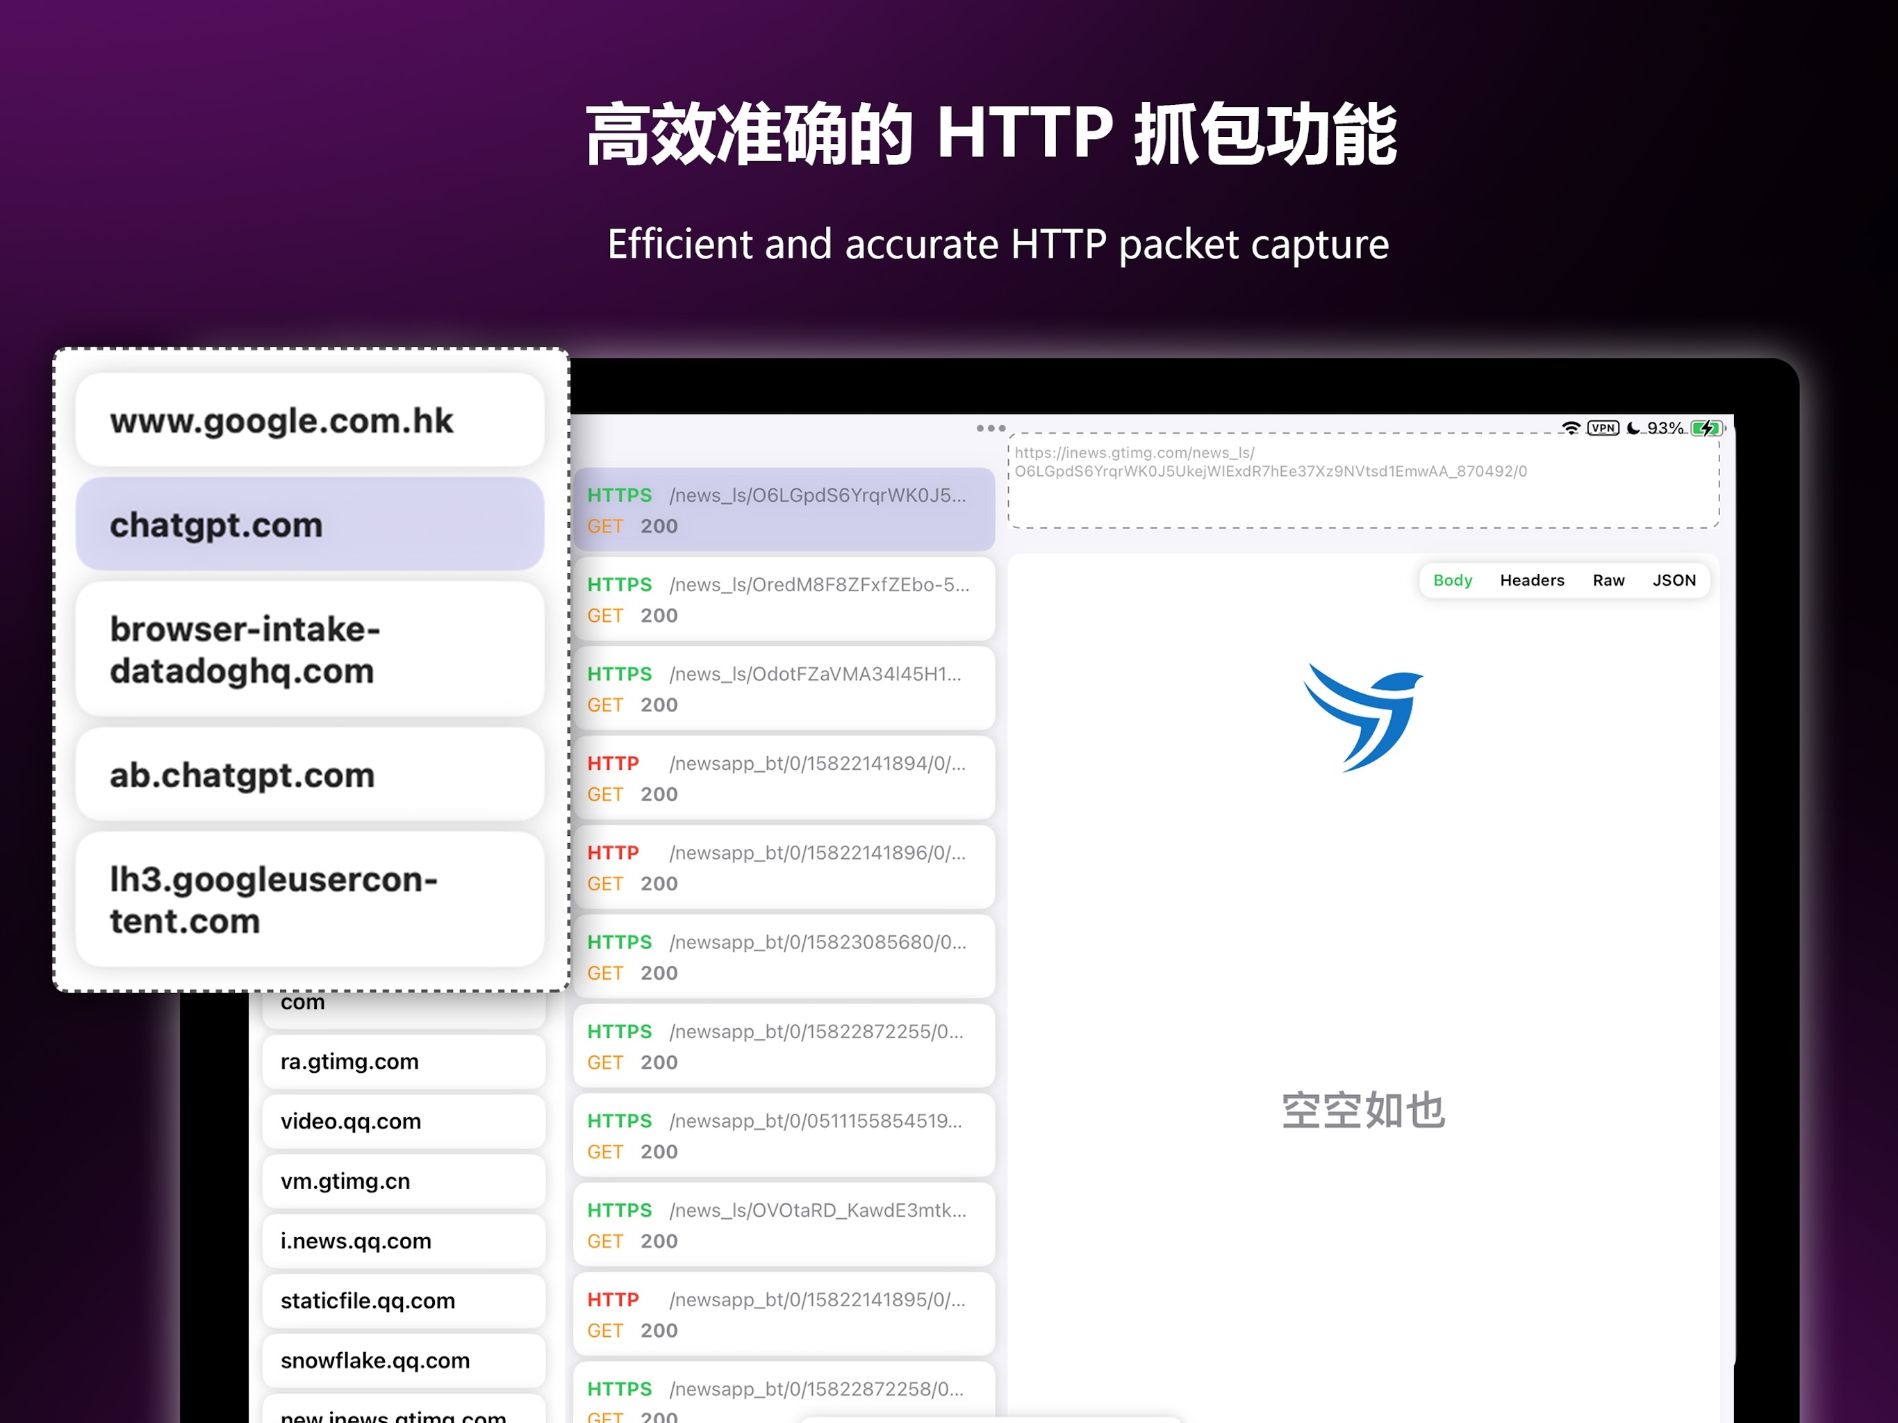
Task: Open request /newsapp_bt/0/15822872258/0...
Action: click(784, 1392)
